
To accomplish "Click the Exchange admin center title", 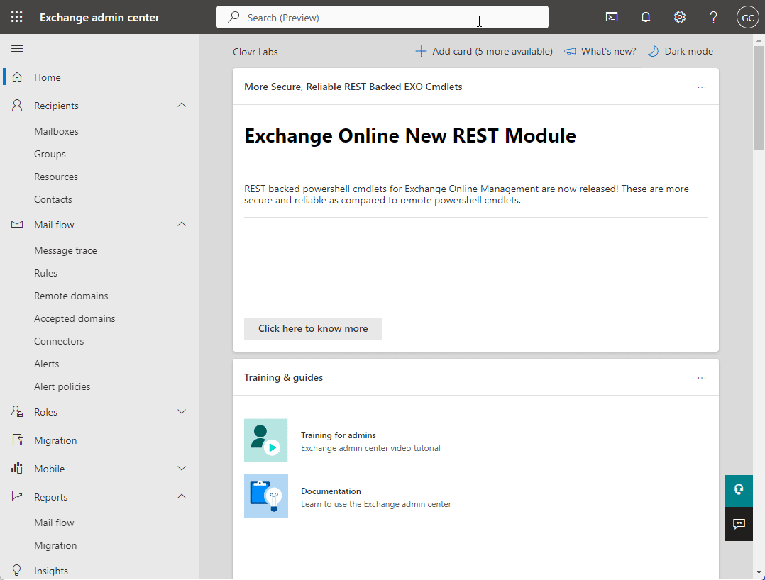I will pyautogui.click(x=99, y=17).
